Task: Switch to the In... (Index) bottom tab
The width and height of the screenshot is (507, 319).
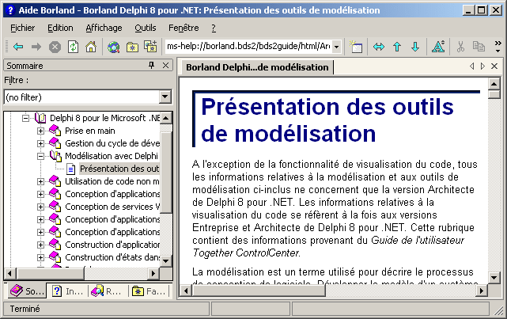Action: click(x=67, y=291)
